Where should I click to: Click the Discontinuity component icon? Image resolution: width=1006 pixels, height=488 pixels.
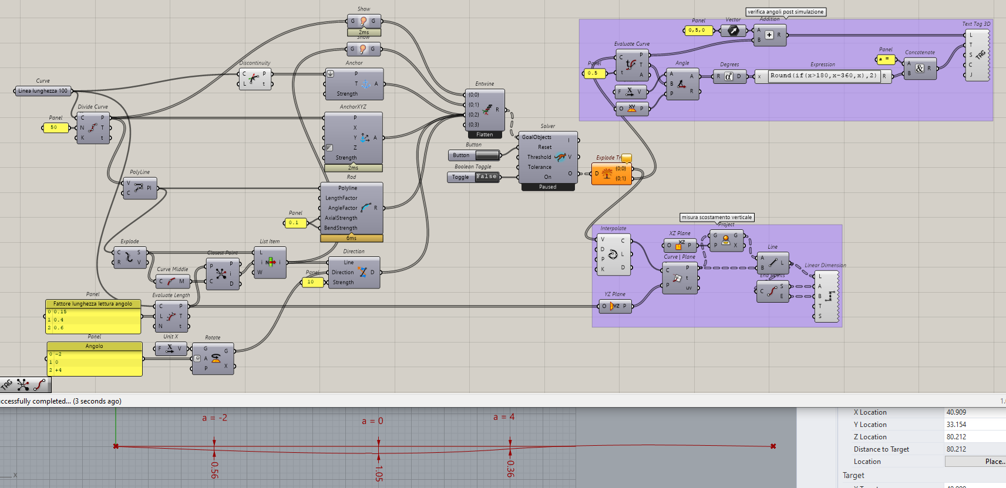click(x=254, y=79)
